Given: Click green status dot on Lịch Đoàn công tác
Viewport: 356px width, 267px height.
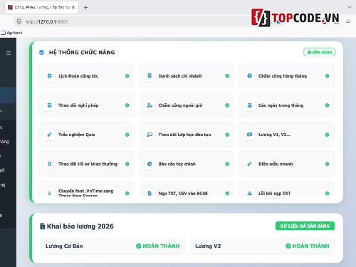Looking at the screenshot, I should pyautogui.click(x=127, y=76).
